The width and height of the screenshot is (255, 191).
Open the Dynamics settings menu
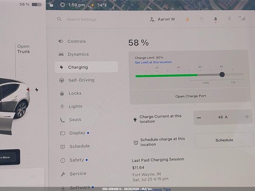[78, 54]
